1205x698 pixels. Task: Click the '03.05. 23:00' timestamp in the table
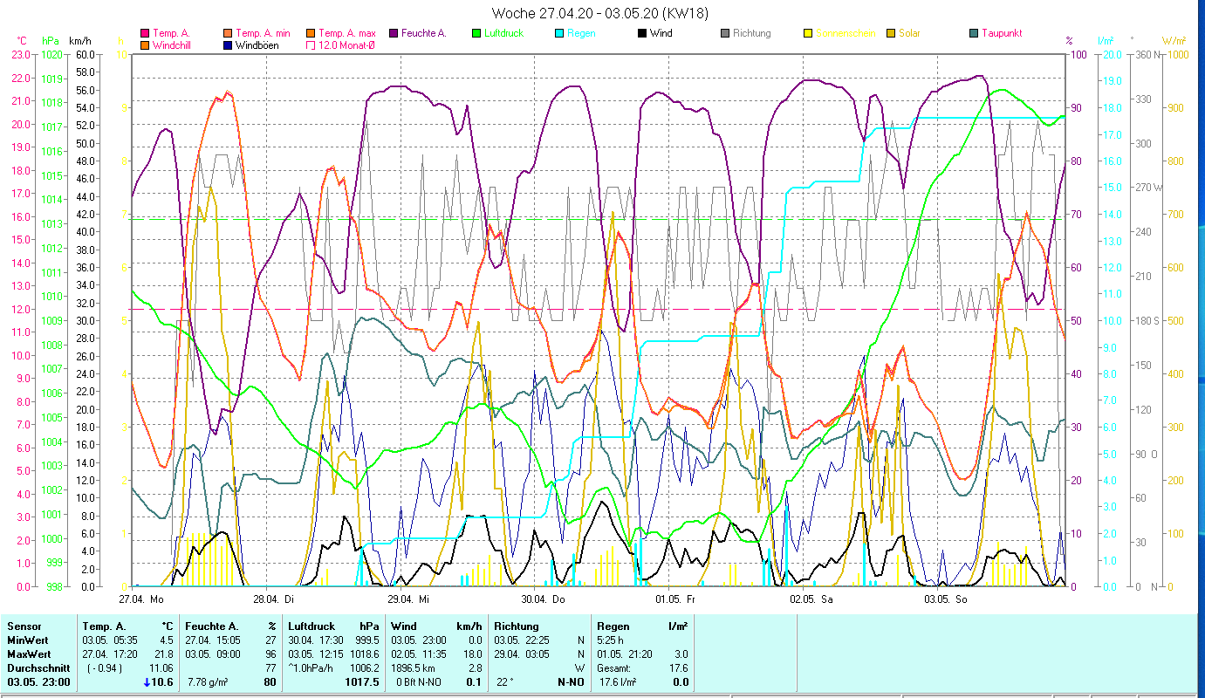(x=38, y=682)
